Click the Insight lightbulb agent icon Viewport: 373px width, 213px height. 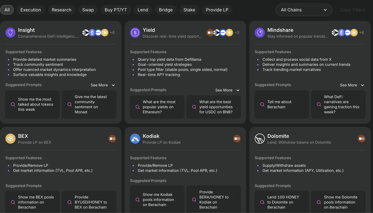click(11, 33)
